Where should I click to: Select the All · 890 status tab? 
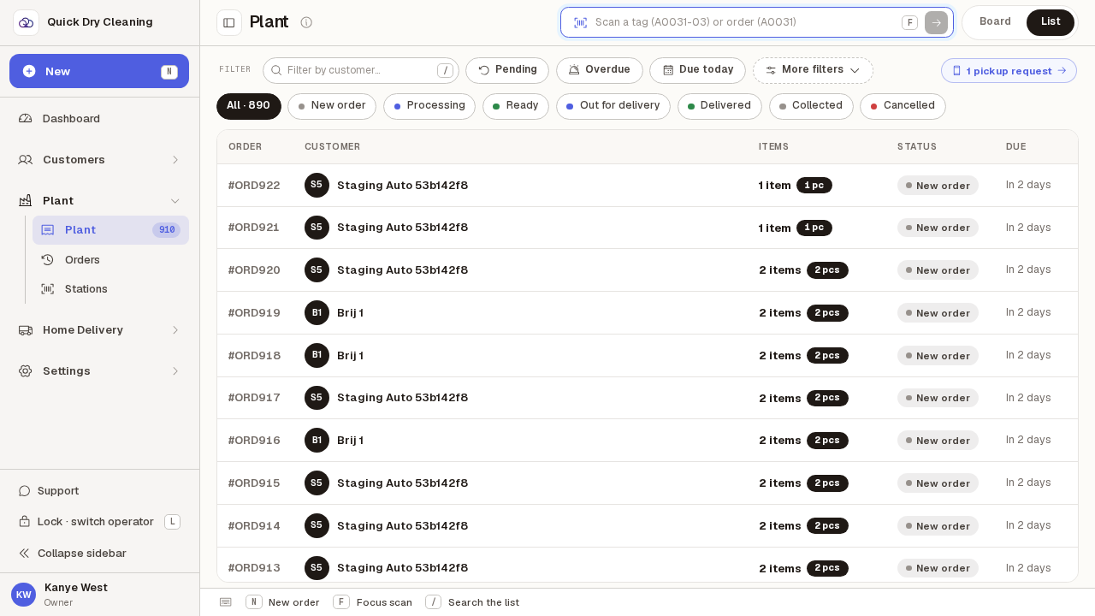[249, 106]
